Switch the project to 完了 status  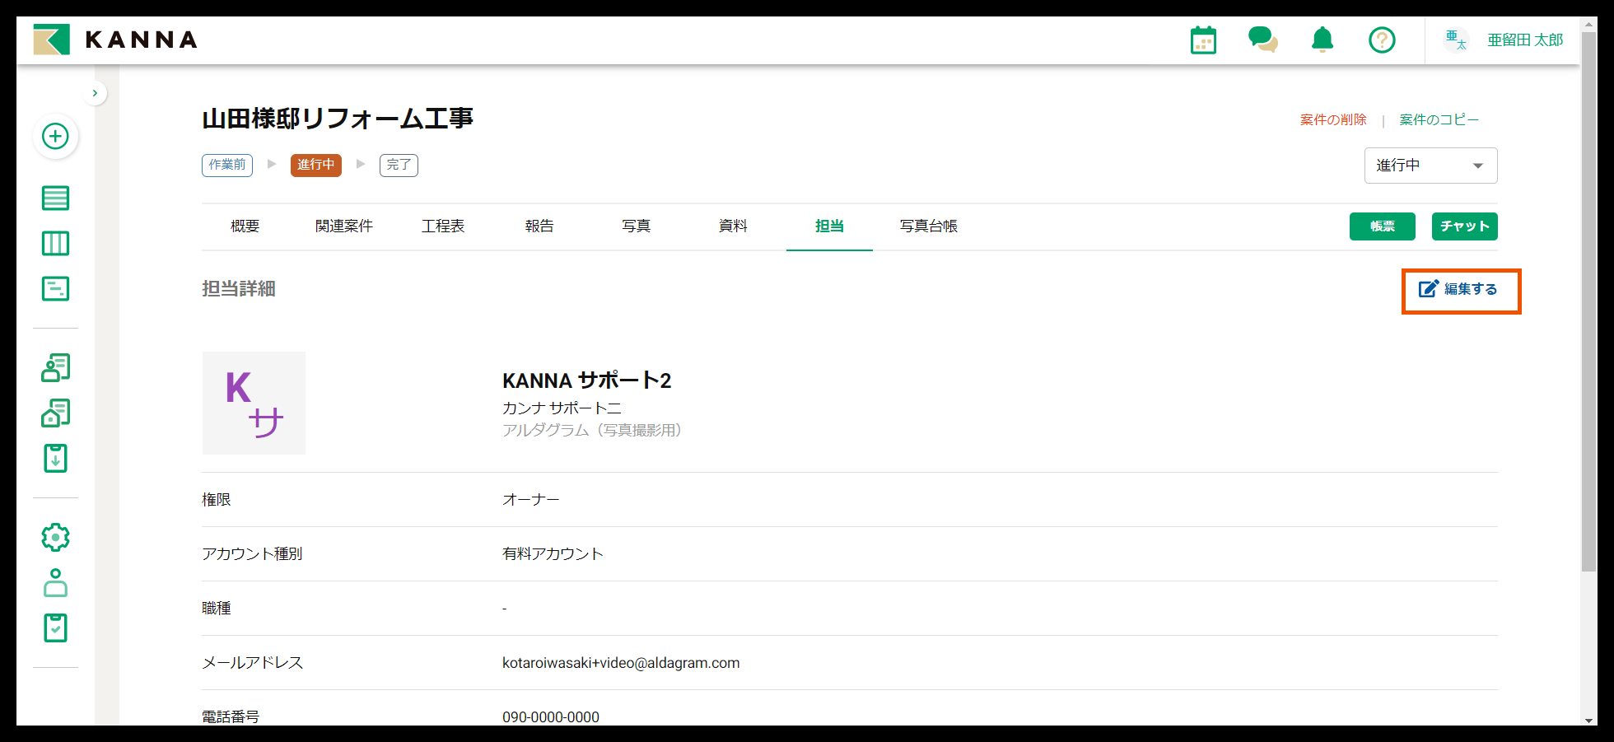[x=398, y=165]
